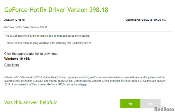The height and width of the screenshot is (112, 175).
Task: Click the 'Was this answer helpful?' heading
Action: [x=30, y=102]
